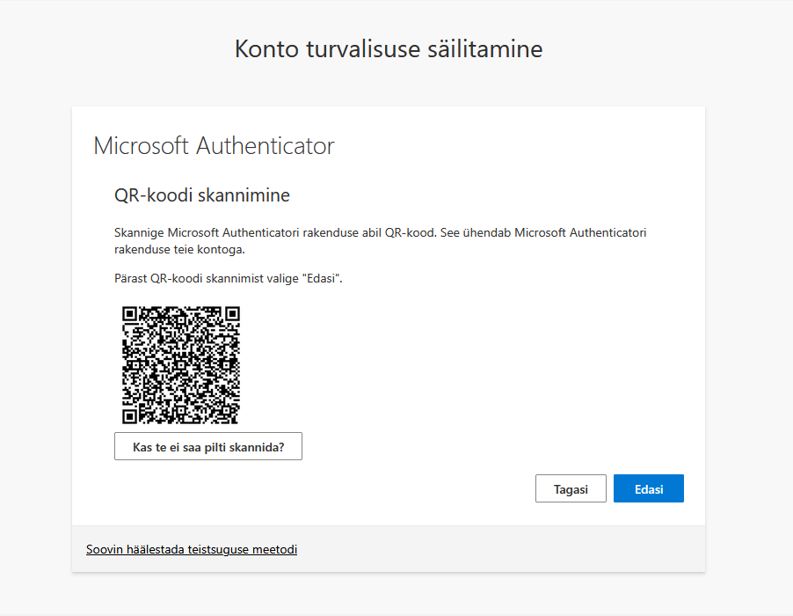This screenshot has width=793, height=616.
Task: Request a manual code instead of scanning
Action: coord(207,446)
